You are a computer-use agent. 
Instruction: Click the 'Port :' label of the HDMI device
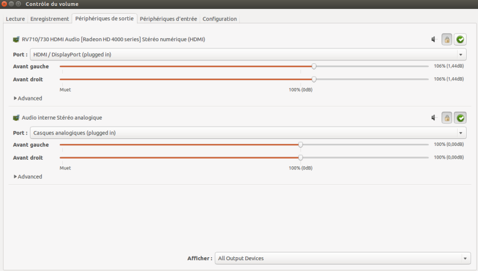[x=20, y=54]
